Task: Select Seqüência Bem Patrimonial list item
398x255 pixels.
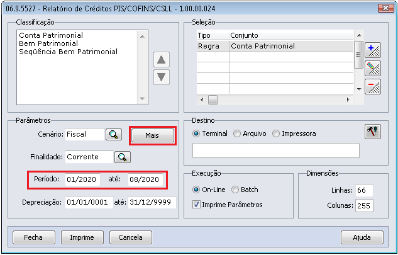Action: pyautogui.click(x=69, y=52)
